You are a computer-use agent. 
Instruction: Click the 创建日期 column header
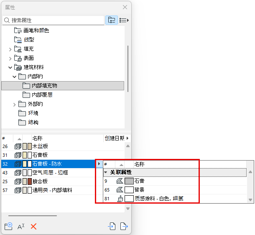click(115, 138)
